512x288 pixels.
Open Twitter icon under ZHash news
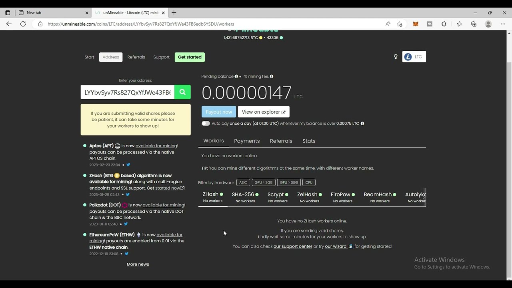click(x=128, y=194)
